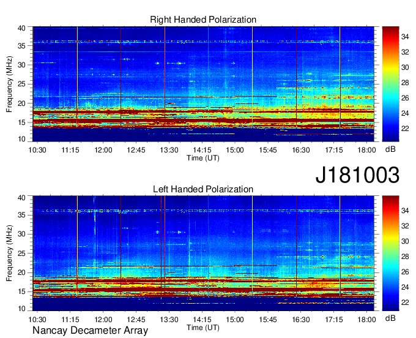416x338 pixels.
Task: Click the "16:30" time tick of Left Handed plot
Action: point(301,320)
